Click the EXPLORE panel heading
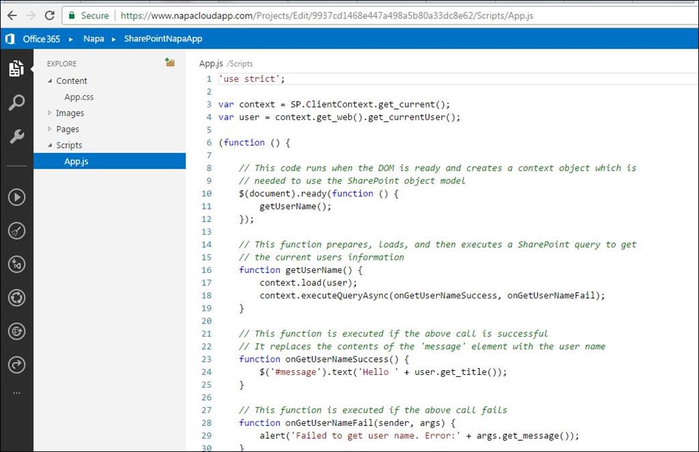 (61, 63)
